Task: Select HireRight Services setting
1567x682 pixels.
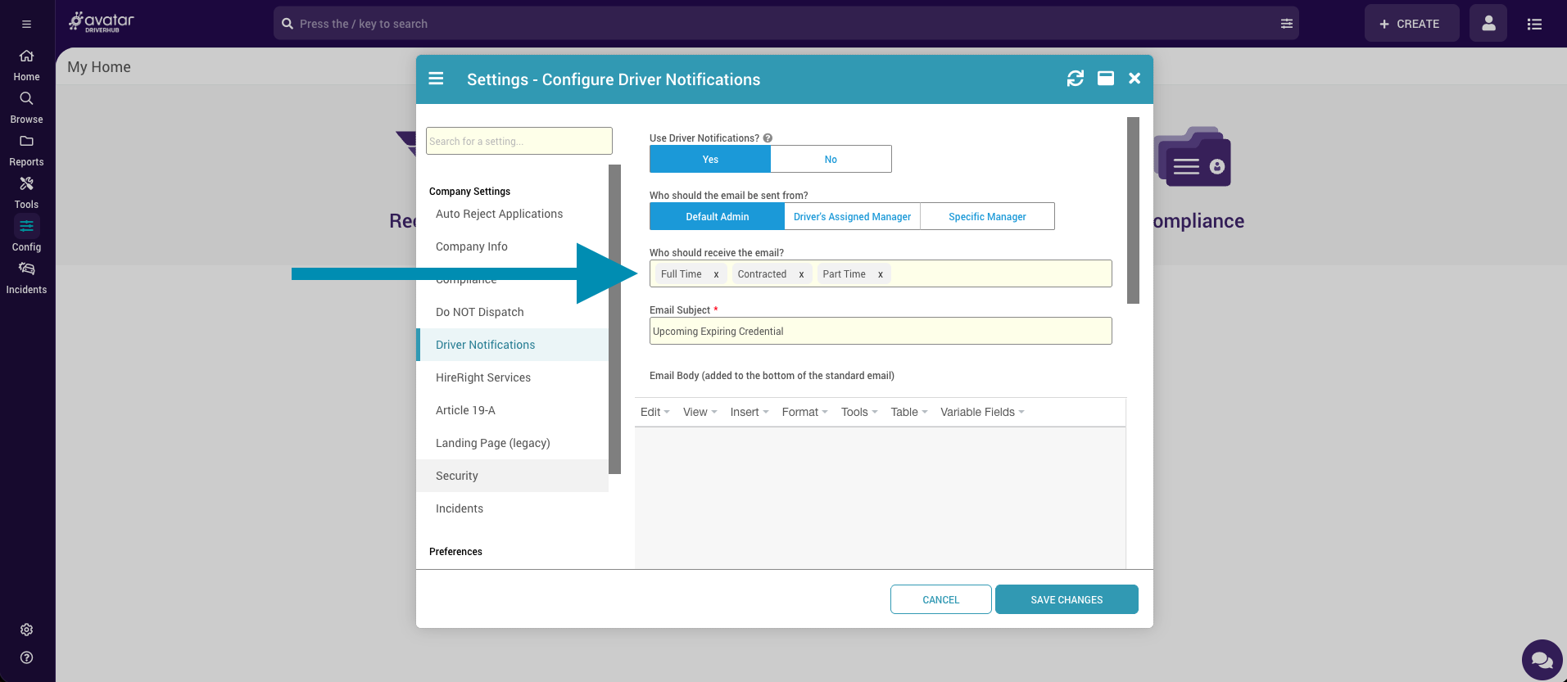Action: [x=513, y=377]
